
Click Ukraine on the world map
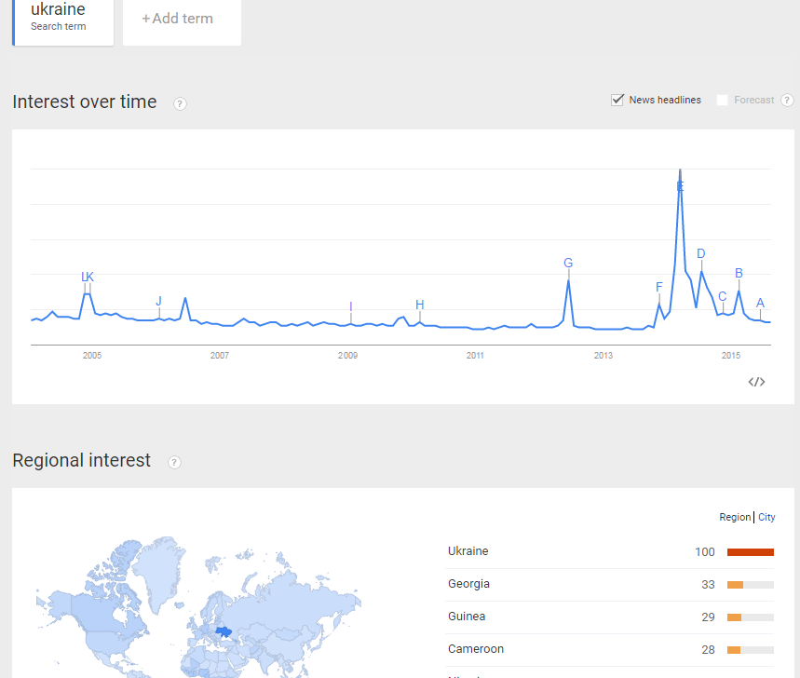224,631
